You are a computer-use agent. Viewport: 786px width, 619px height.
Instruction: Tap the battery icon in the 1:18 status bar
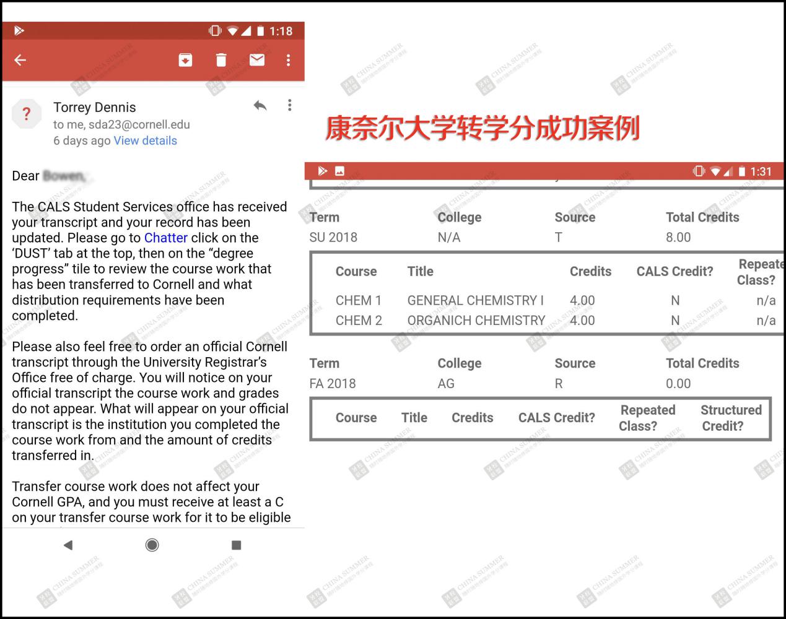click(x=261, y=30)
